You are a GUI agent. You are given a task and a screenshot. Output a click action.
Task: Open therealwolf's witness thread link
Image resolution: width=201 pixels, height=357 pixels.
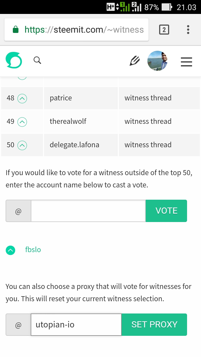(148, 121)
